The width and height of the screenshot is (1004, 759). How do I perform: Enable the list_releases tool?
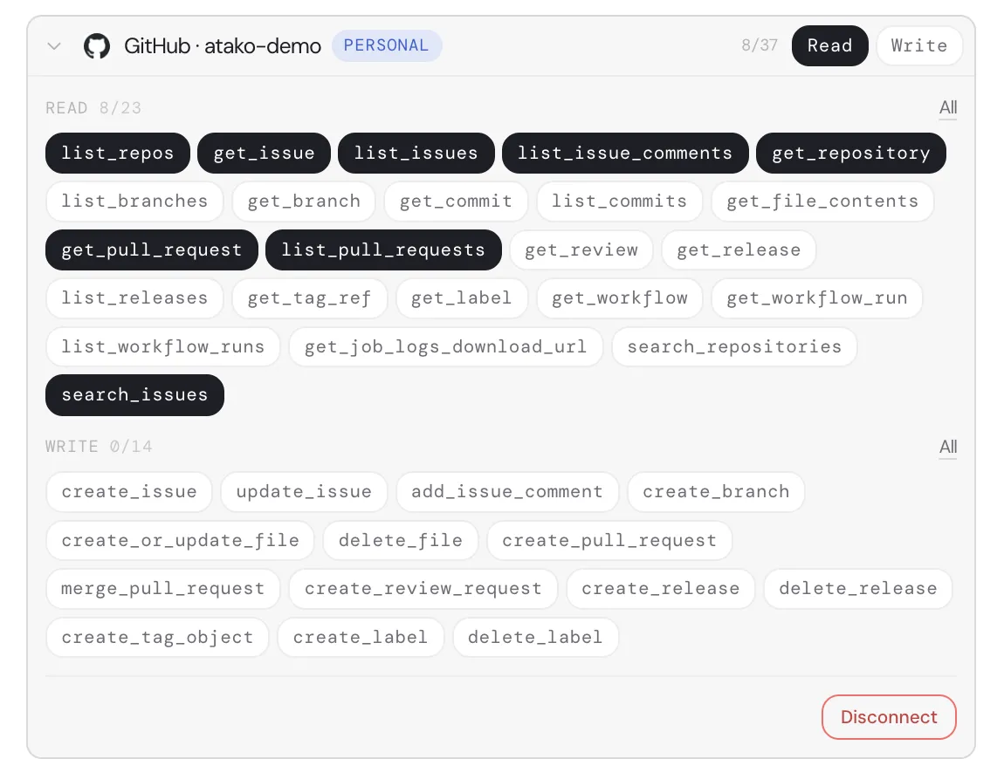(134, 298)
